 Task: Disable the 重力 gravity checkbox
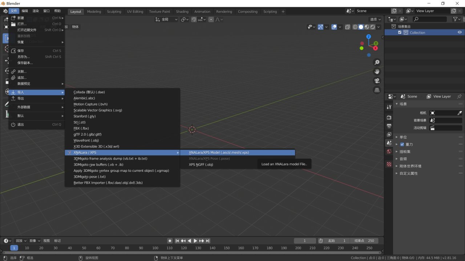pyautogui.click(x=402, y=144)
